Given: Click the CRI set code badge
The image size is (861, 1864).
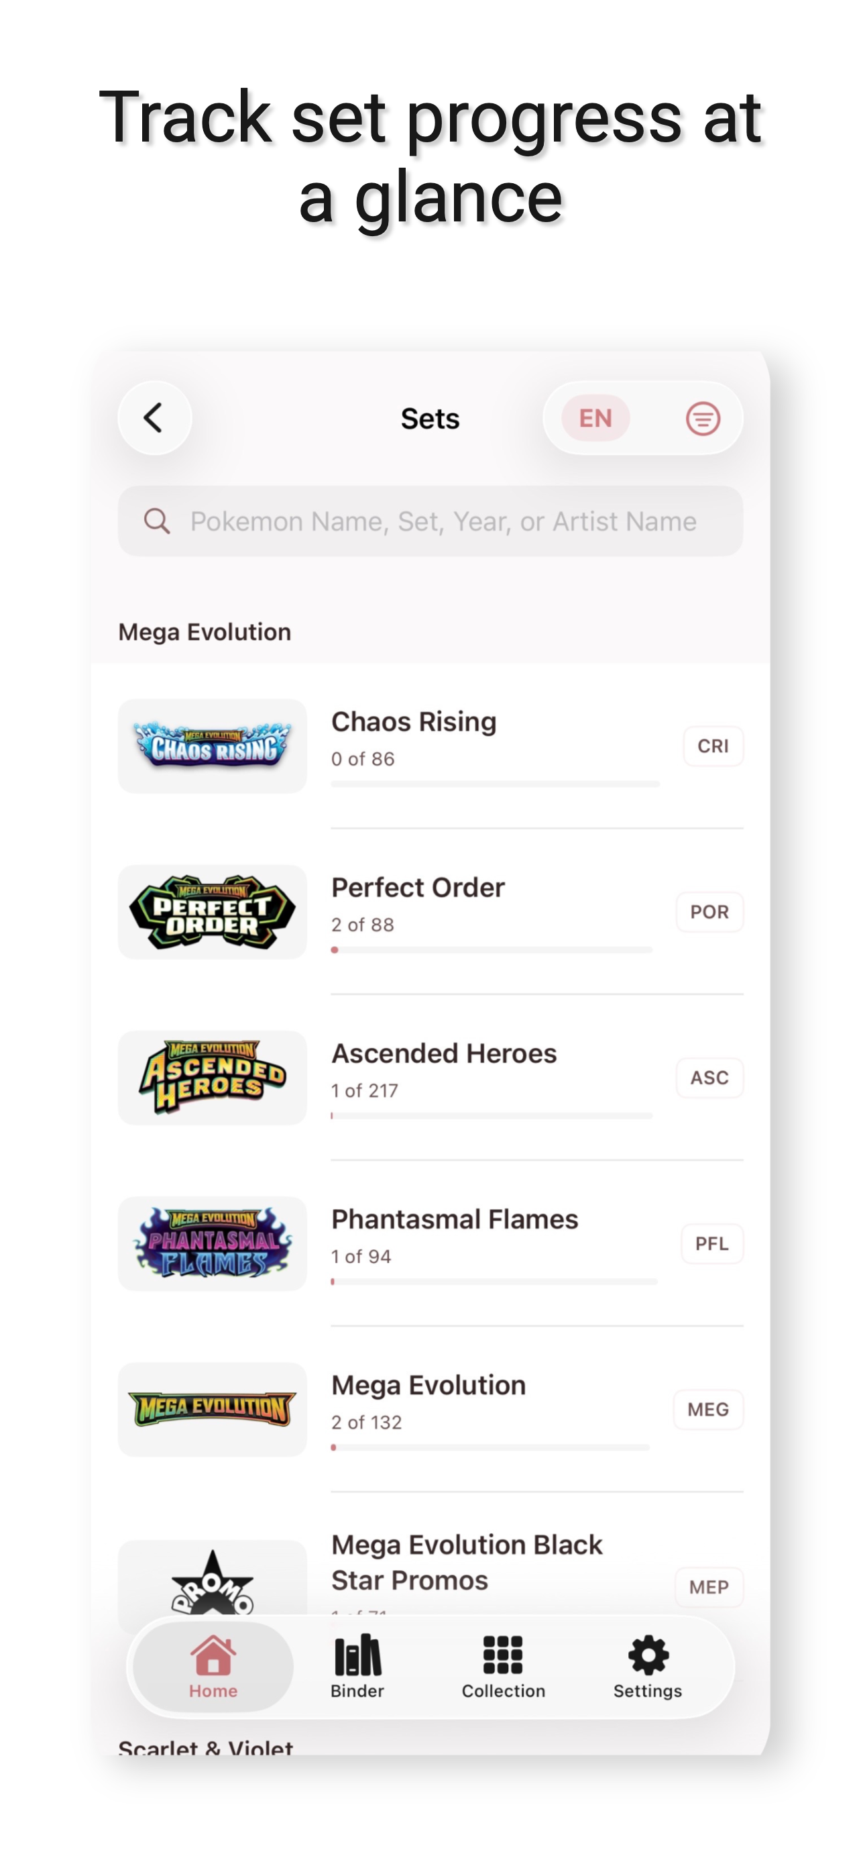Looking at the screenshot, I should 713,746.
